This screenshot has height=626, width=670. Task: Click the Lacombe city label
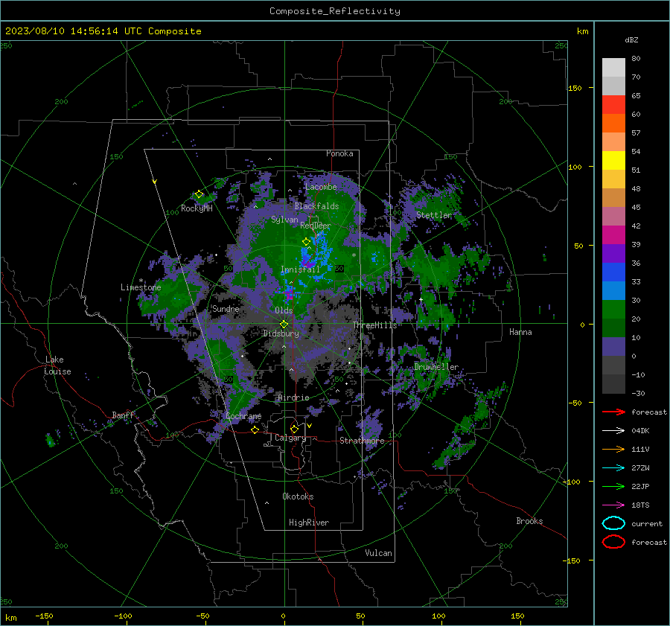321,187
